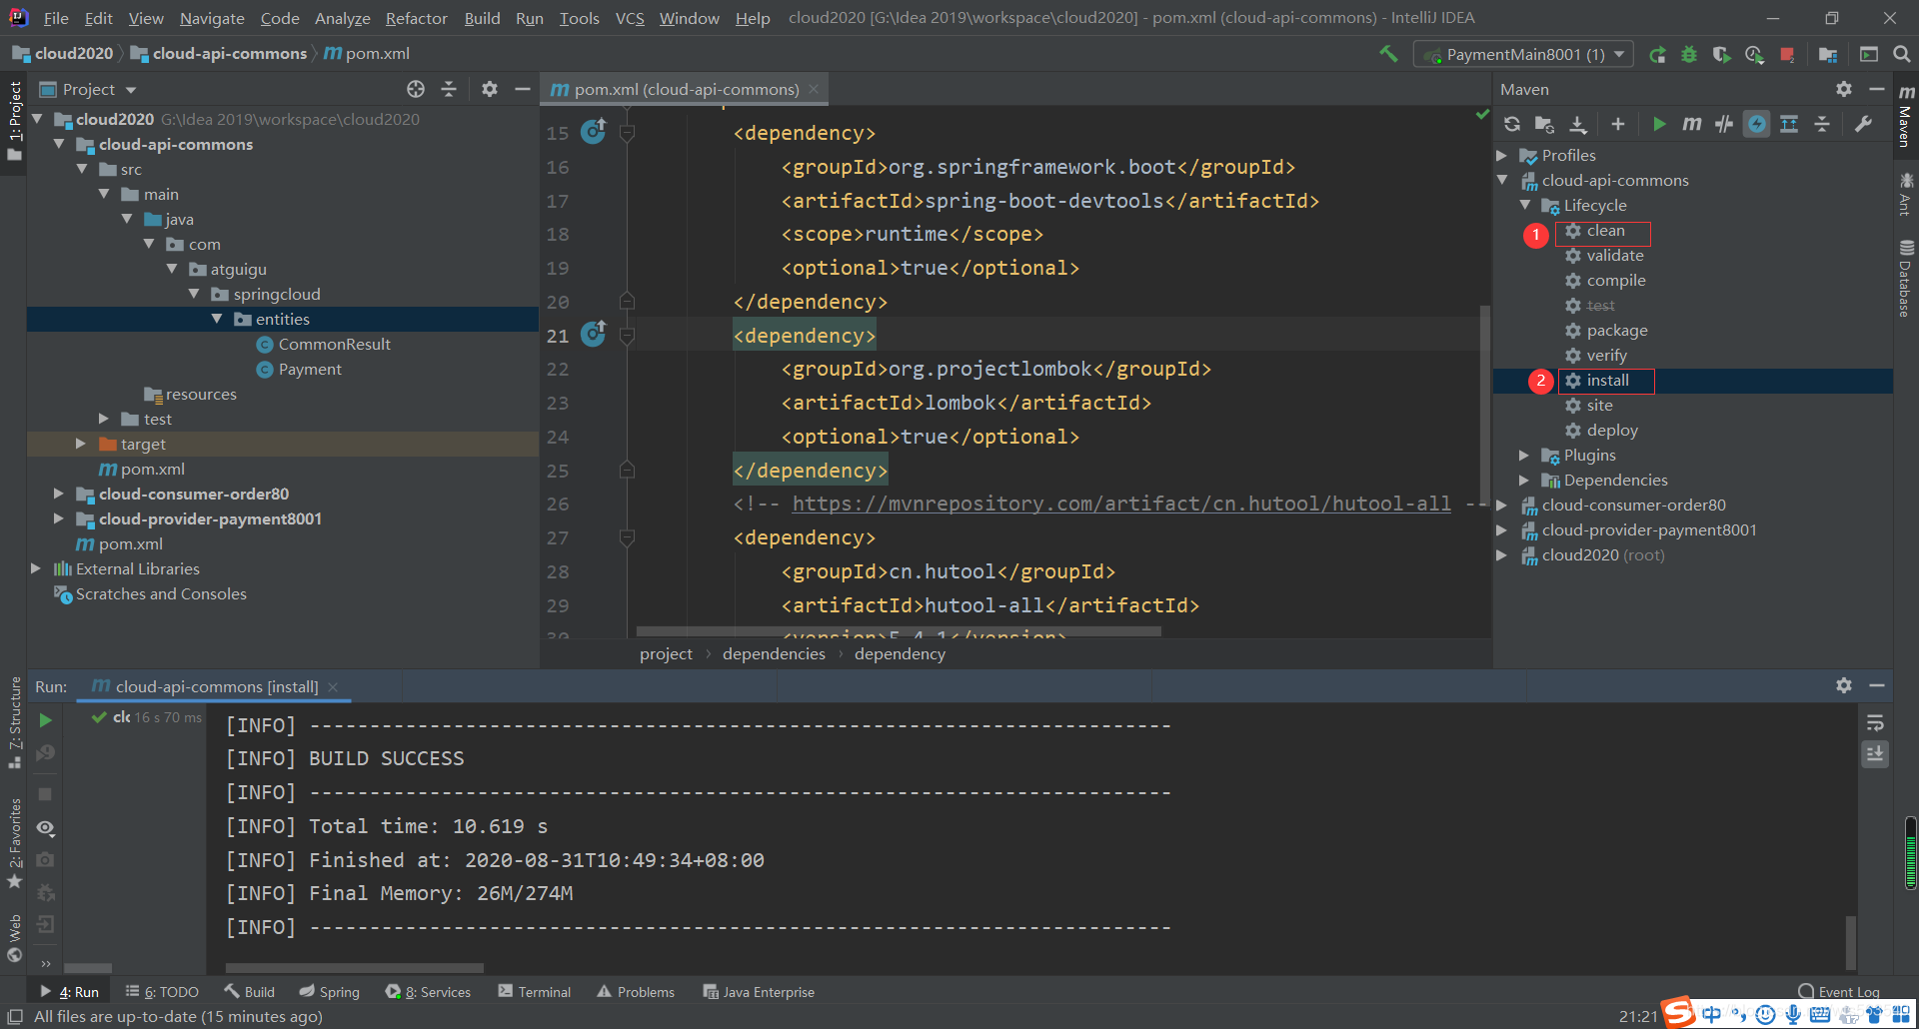Expand the Profiles node in Maven
The height and width of the screenshot is (1029, 1919).
[x=1501, y=155]
